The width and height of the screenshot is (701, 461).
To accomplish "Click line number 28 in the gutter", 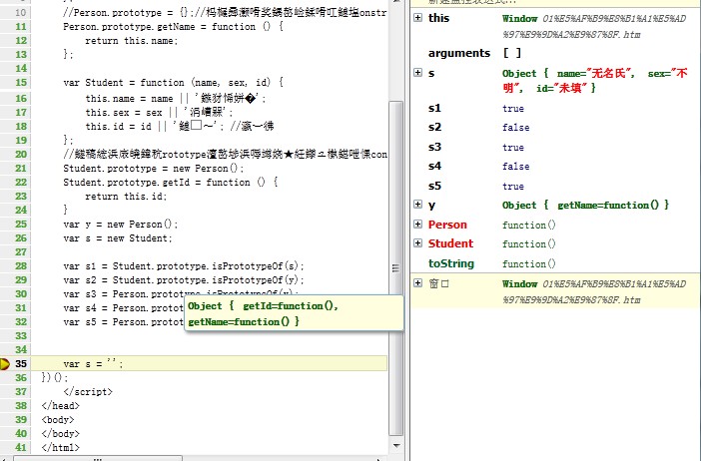I will pyautogui.click(x=21, y=265).
